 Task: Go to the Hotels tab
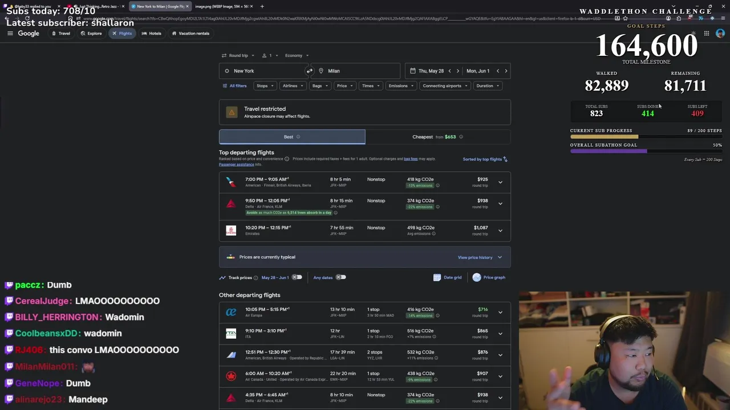coord(151,33)
